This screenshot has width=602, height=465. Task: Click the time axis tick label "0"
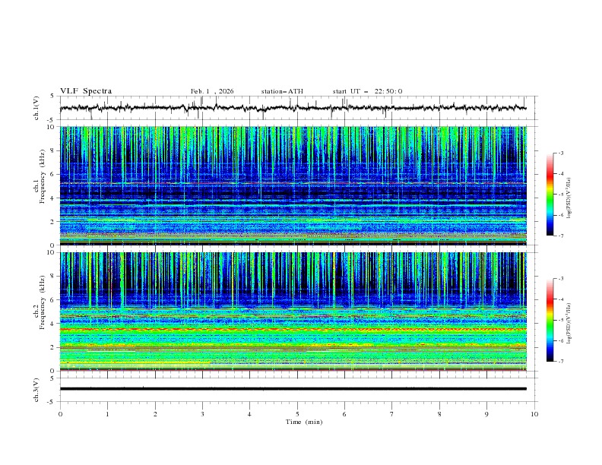point(60,414)
